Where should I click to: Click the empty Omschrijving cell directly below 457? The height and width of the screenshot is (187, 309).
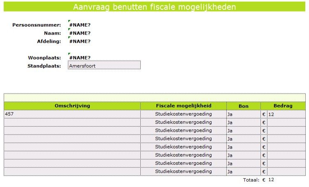72,122
